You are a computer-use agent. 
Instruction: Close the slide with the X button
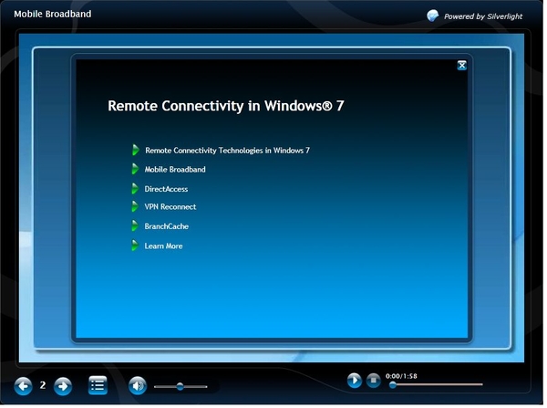tap(462, 65)
